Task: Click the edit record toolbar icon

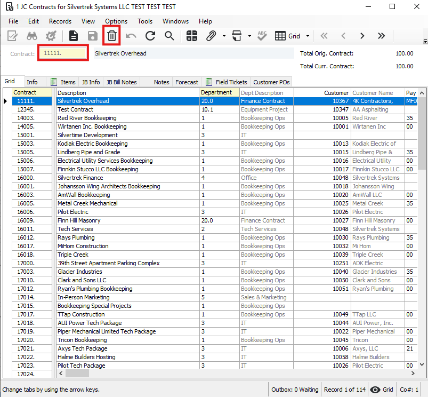Action: 13,36
